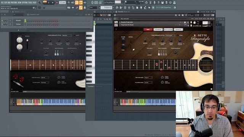Screen dimensions: 244x137
Task: Click the Kontakt logo icon at header left
Action: (x=115, y=15)
